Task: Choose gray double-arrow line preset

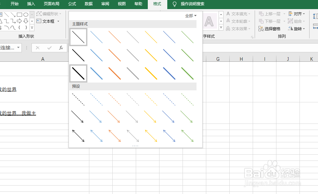Action: [x=133, y=136]
